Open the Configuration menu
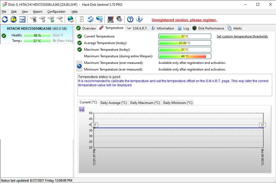276x183 pixels. (56, 12)
